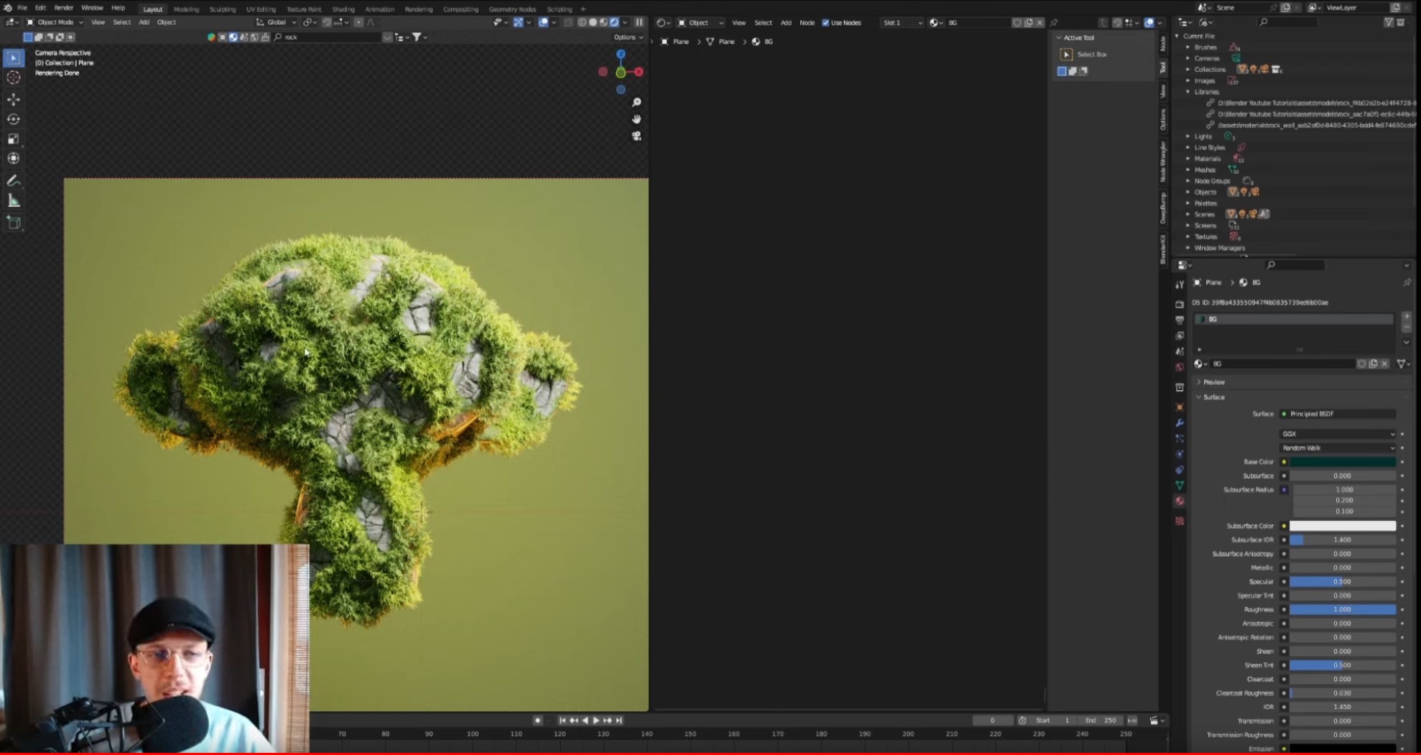Open the node editor Add menu

point(786,23)
